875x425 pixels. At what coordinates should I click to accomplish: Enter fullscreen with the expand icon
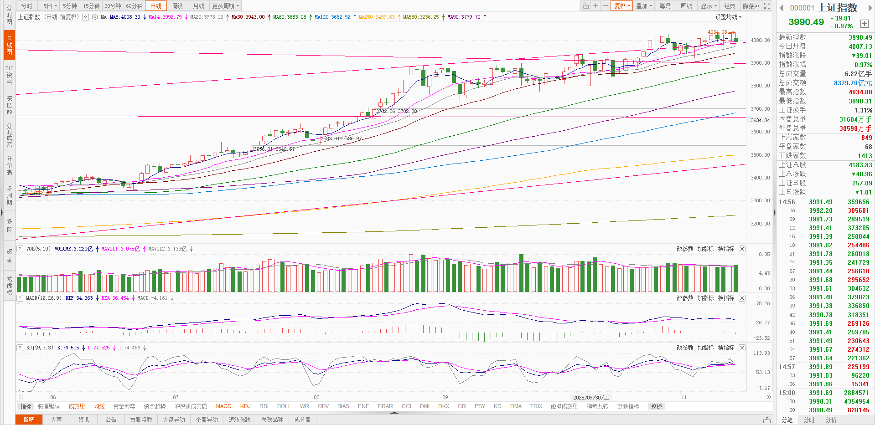[767, 6]
